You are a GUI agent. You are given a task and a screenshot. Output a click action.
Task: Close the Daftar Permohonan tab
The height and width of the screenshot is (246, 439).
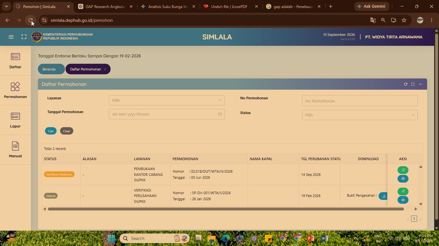click(x=105, y=69)
